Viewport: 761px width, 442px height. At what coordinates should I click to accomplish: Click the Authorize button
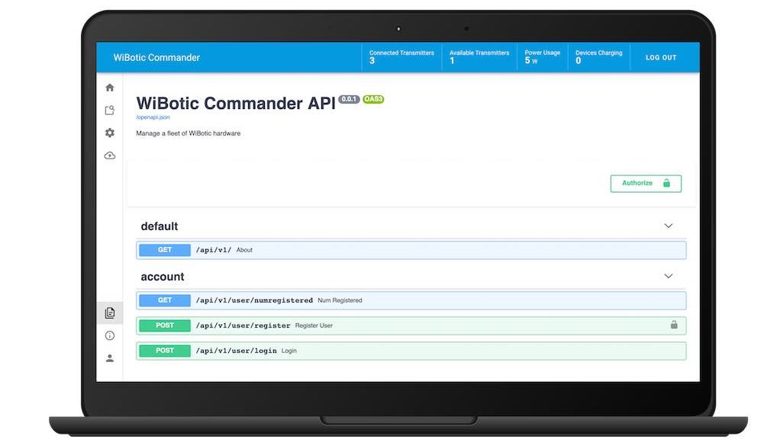point(645,184)
